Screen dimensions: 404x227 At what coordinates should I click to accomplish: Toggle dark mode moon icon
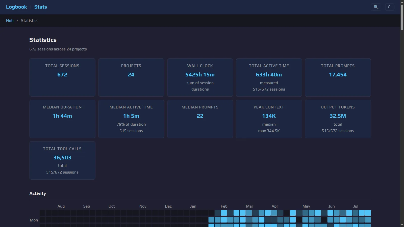(x=389, y=7)
